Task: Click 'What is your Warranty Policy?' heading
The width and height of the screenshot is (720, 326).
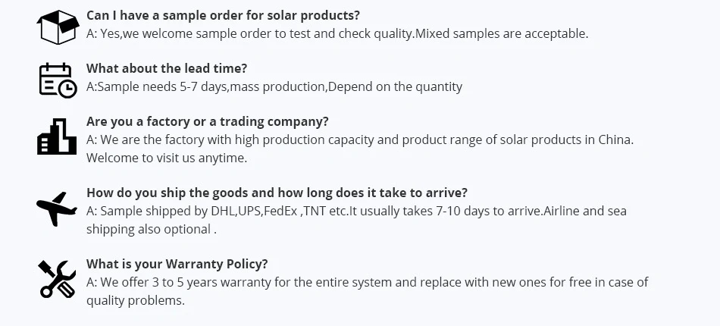Action: coord(177,264)
